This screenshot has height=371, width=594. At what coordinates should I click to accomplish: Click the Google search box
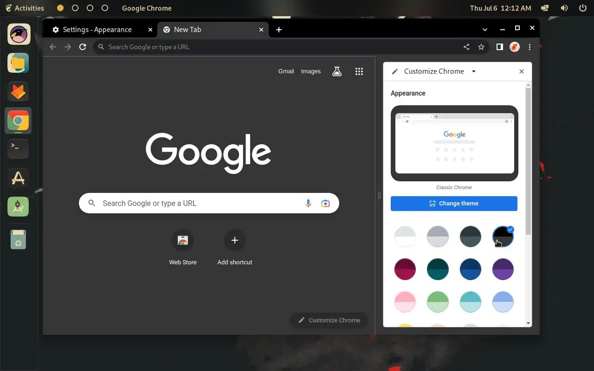[209, 203]
